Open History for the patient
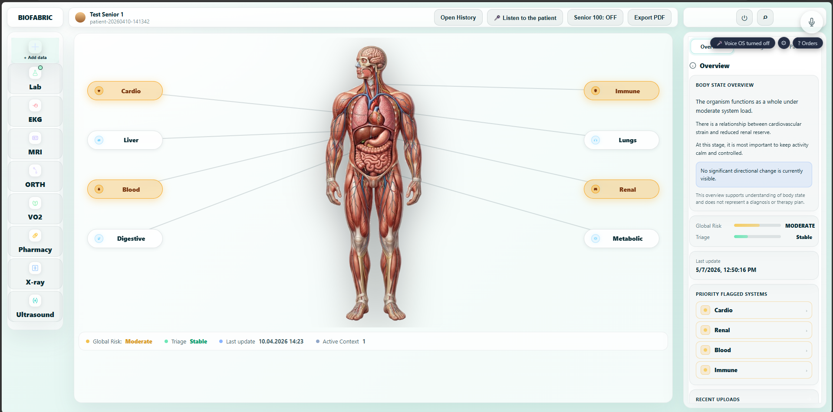This screenshot has height=412, width=833. [458, 17]
